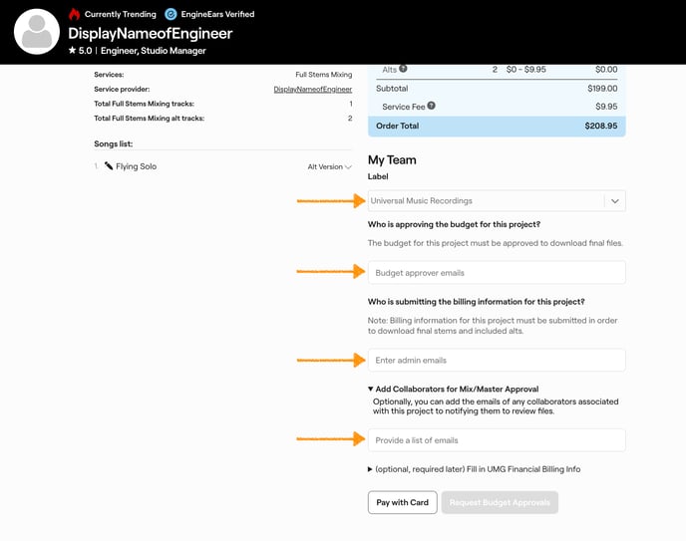Click the pencil icon beside Flying Solo

point(109,166)
